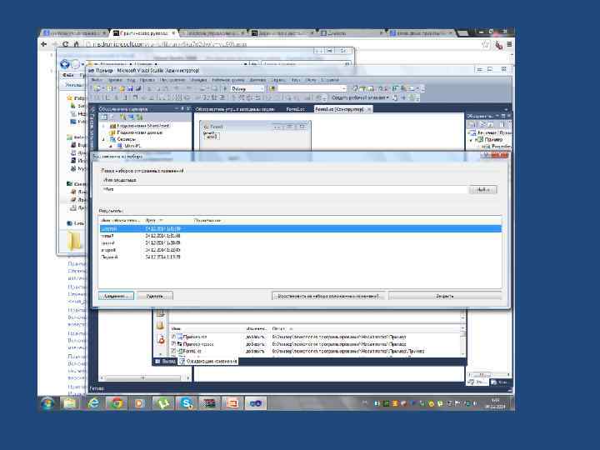This screenshot has width=600, height=450.
Task: Click Восстановить из набора отложенных изменений button
Action: [329, 296]
